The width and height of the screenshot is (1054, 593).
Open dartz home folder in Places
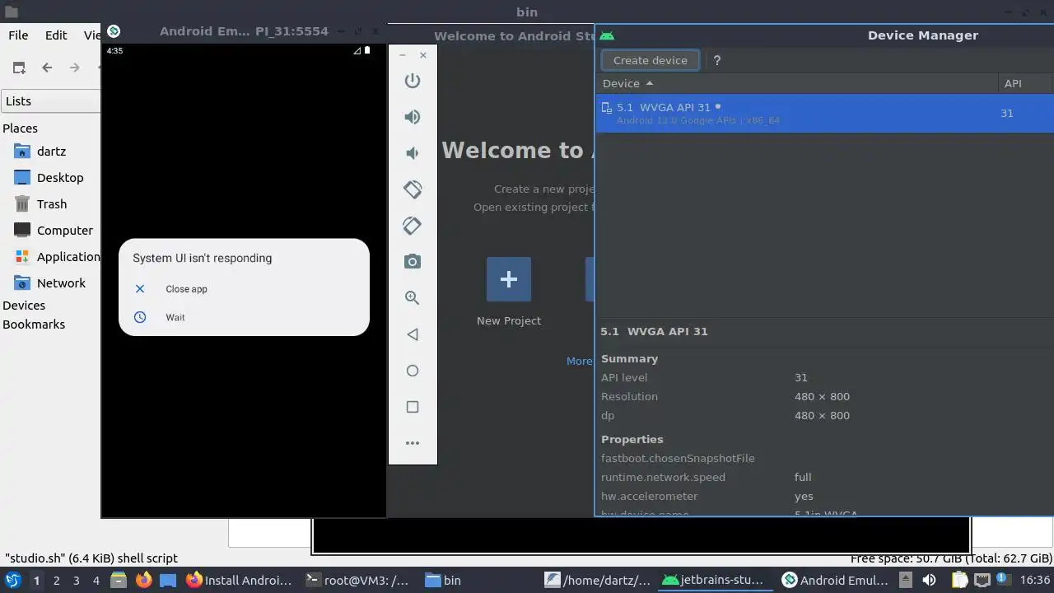pyautogui.click(x=51, y=152)
